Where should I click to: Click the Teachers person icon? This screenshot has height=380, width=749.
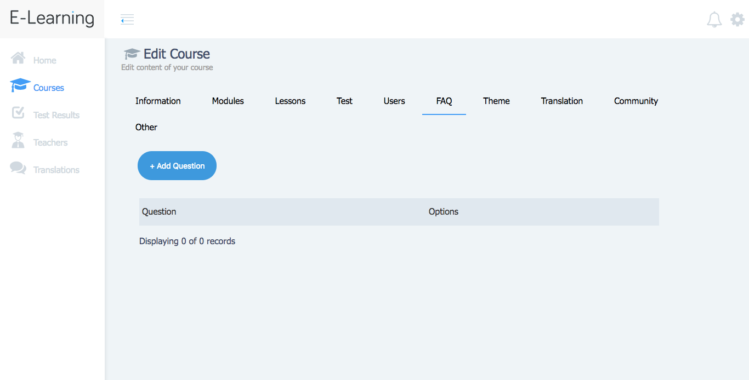18,140
